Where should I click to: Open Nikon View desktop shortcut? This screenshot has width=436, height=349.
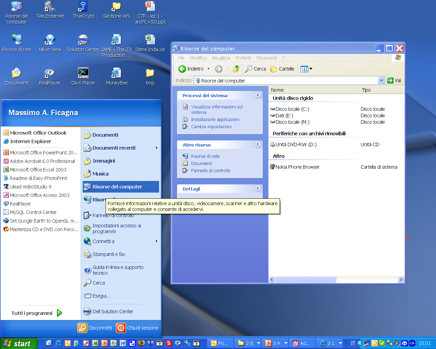(50, 43)
